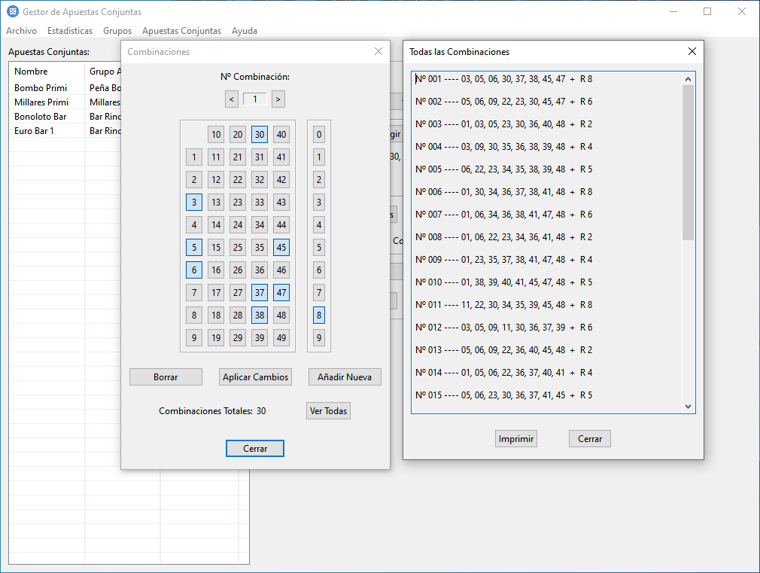Click the scroll up arrow in combinations list
The width and height of the screenshot is (760, 573).
(x=689, y=79)
